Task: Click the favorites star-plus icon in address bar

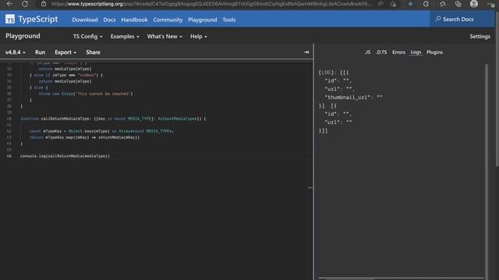Action: pos(393,4)
